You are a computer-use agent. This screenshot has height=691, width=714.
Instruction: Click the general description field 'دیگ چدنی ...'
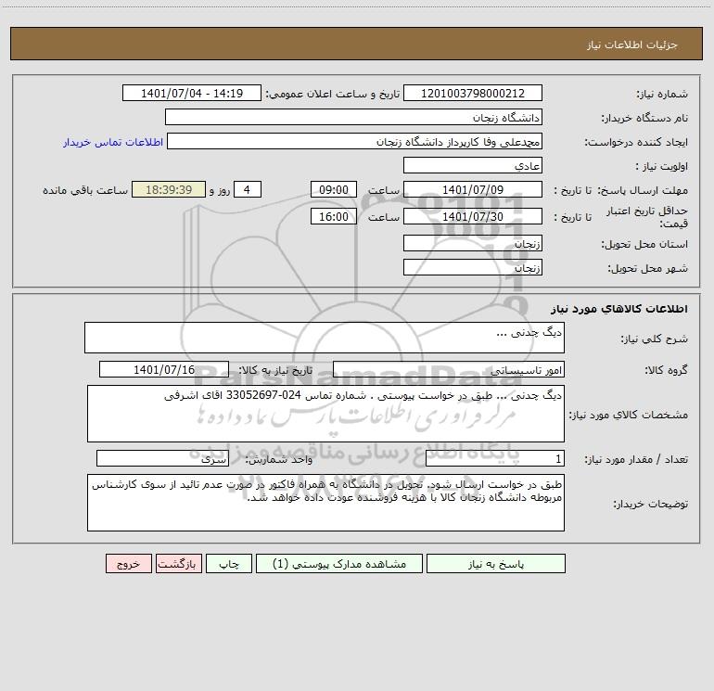(x=325, y=338)
